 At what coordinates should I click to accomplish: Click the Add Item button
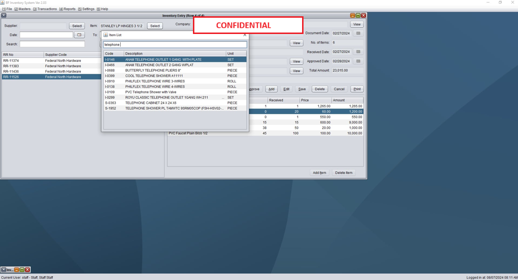tap(319, 173)
